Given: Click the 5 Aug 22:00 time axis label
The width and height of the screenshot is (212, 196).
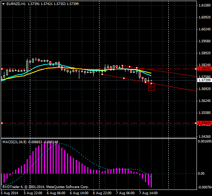Looking at the screenshot, I should pyautogui.click(x=33, y=193).
